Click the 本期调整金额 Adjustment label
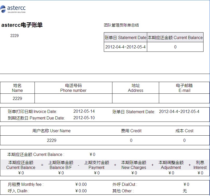This screenshot has height=196, width=210. point(171,165)
